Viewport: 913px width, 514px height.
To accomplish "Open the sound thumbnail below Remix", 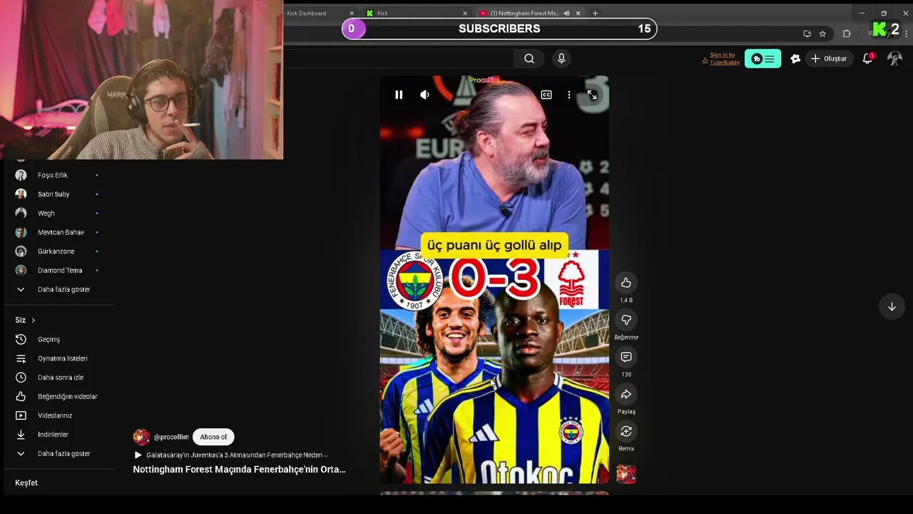I will [626, 474].
